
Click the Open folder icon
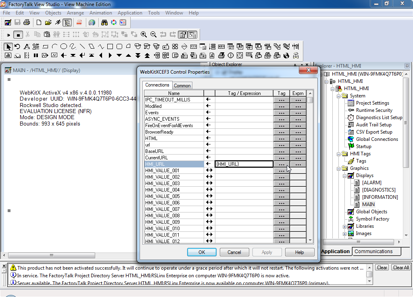point(48,23)
